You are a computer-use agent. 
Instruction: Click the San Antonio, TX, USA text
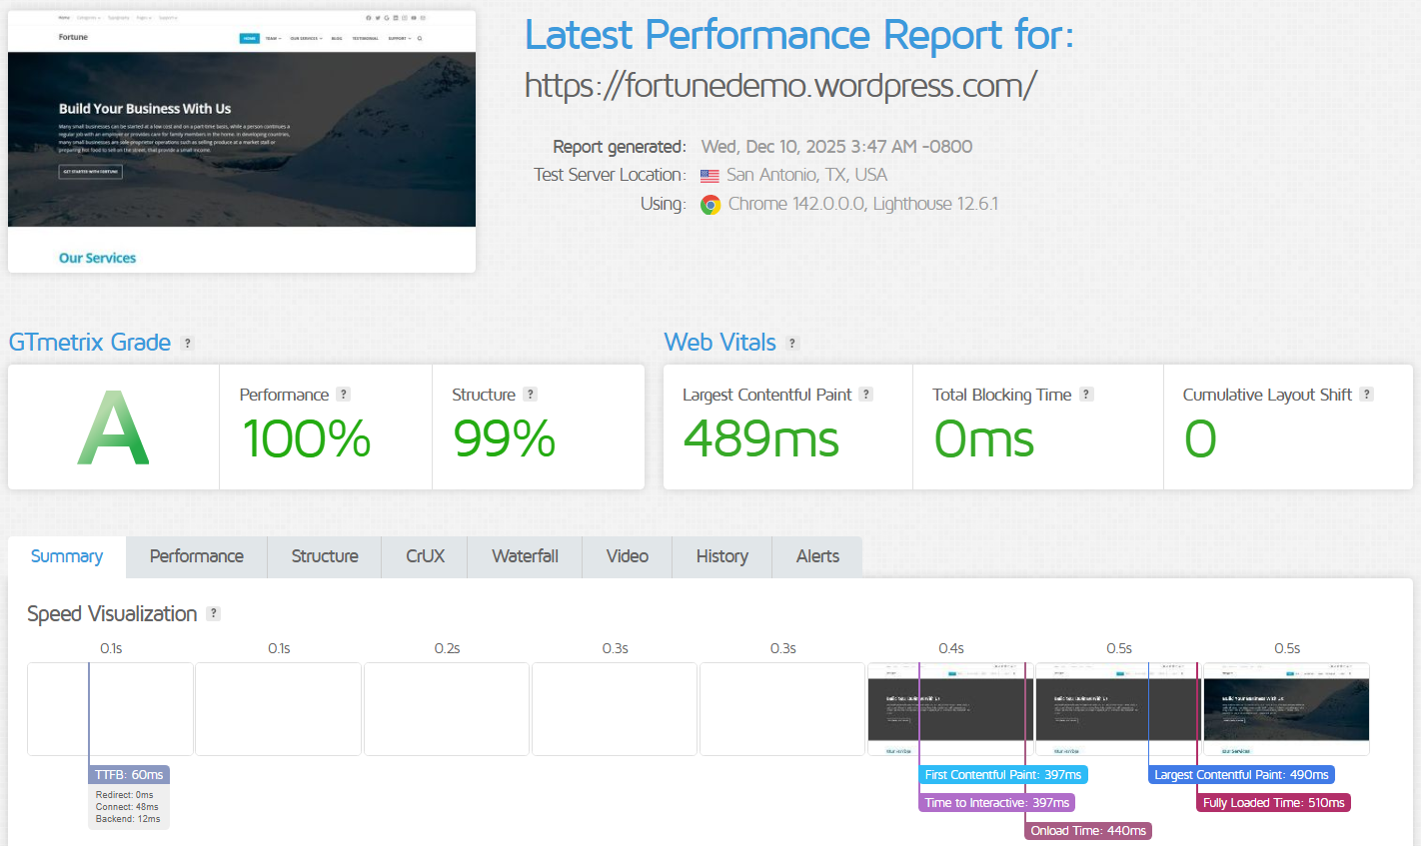tap(806, 175)
